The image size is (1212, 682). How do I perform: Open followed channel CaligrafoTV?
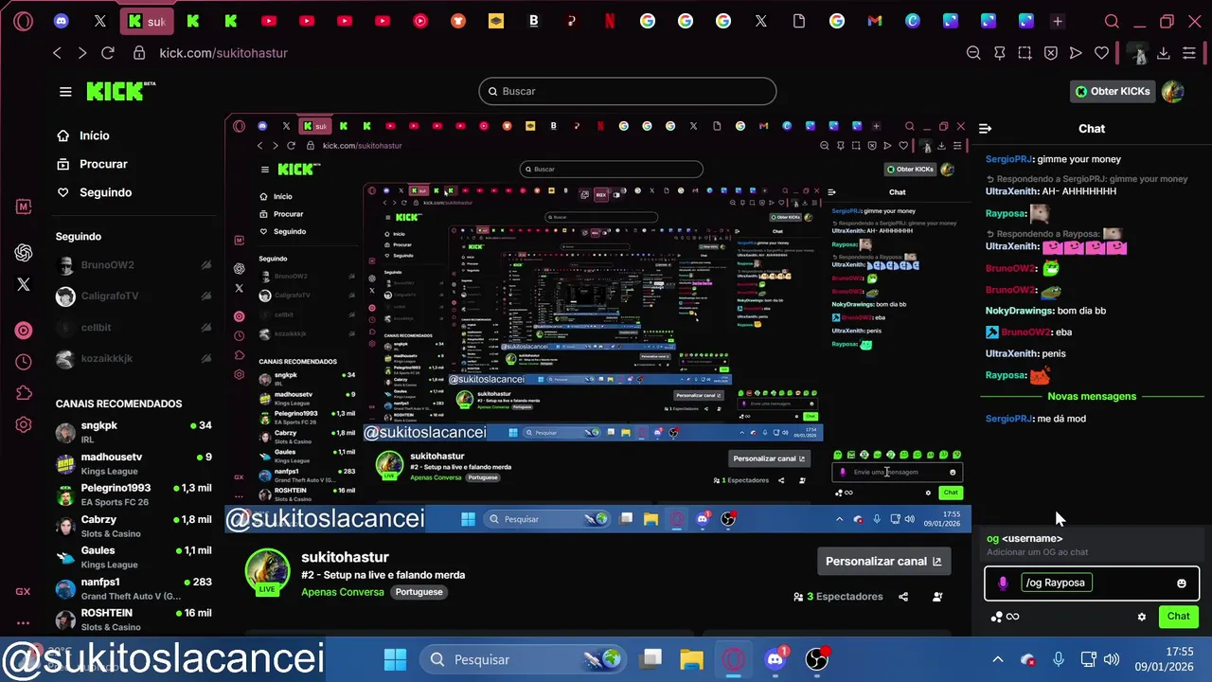point(133,296)
